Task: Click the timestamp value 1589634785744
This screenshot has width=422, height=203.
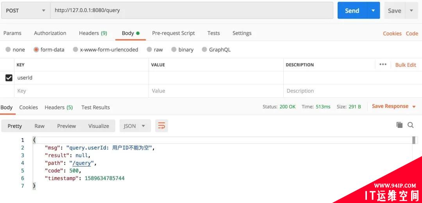Action: (105, 178)
